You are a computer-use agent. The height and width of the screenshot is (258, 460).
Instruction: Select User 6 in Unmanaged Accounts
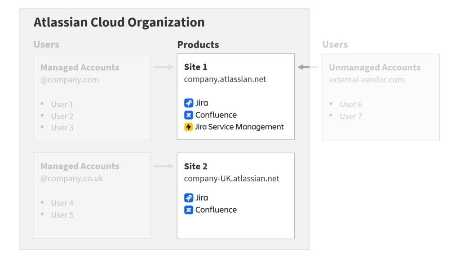350,105
